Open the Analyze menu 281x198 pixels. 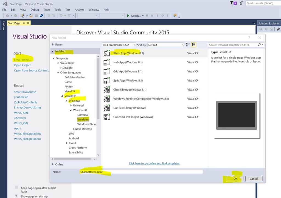click(x=79, y=10)
